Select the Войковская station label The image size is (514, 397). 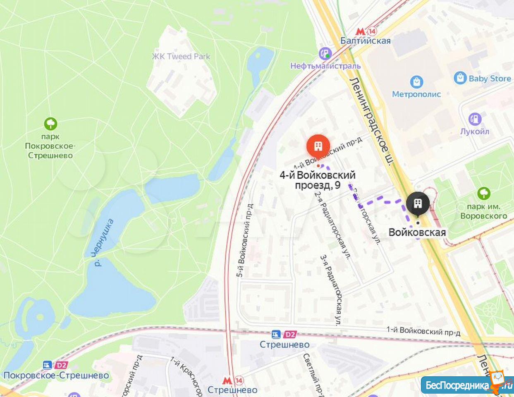(417, 232)
